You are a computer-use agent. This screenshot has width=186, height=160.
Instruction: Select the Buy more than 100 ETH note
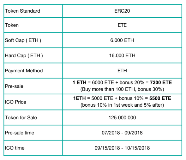click(122, 89)
